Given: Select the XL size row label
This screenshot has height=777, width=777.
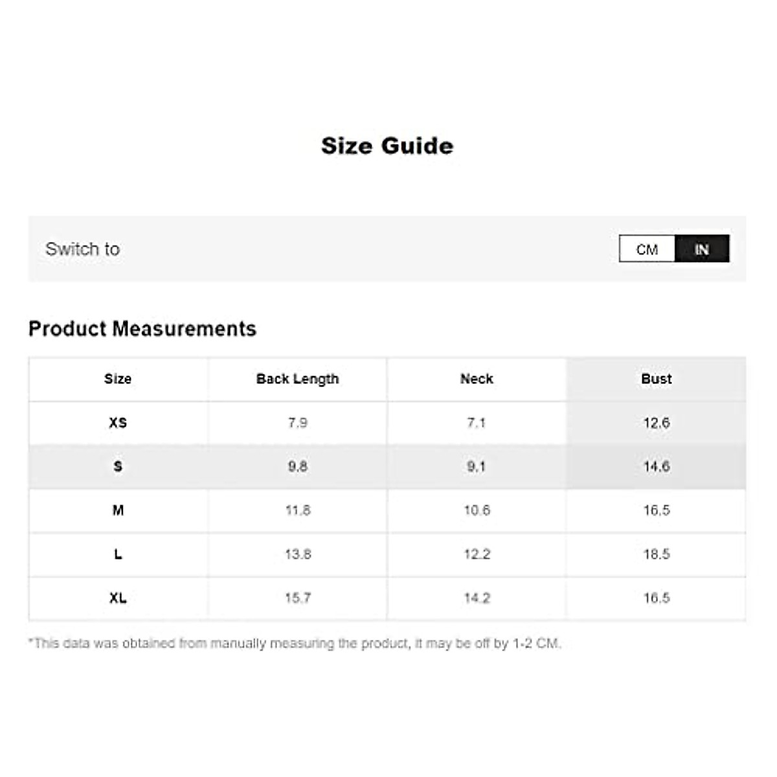Looking at the screenshot, I should coord(118,598).
